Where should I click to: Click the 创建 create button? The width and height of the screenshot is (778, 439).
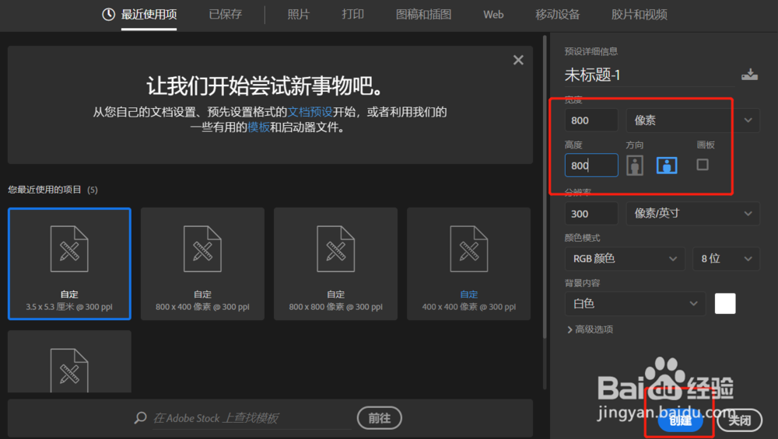(680, 420)
